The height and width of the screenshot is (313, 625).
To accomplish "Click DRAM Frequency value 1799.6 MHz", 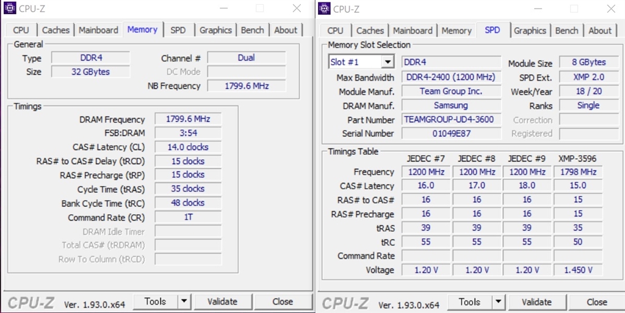I will click(188, 119).
